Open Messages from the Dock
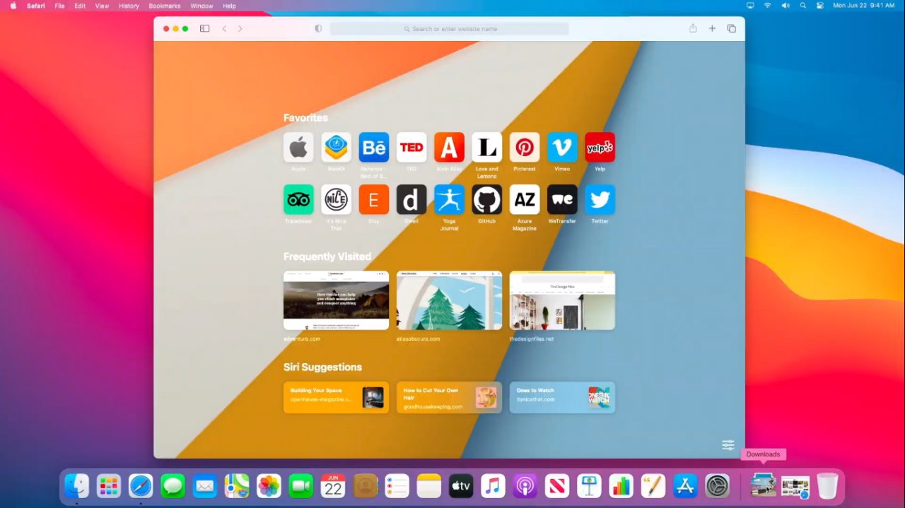Viewport: 905px width, 508px height. click(173, 485)
